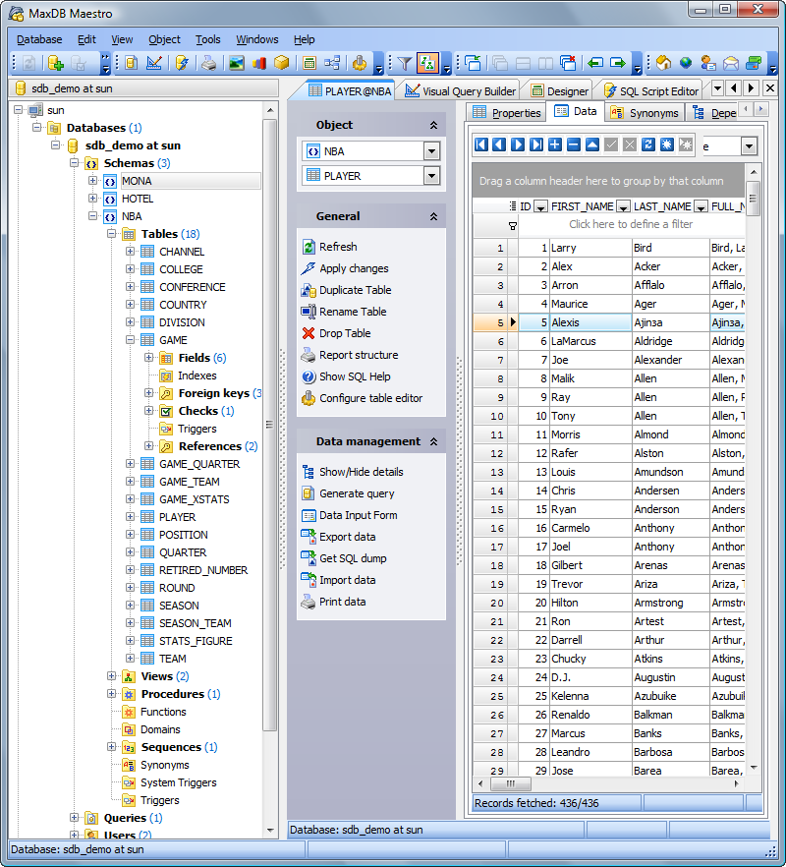This screenshot has width=786, height=867.
Task: Open the FIRST_NAME column header dropdown
Action: [621, 206]
